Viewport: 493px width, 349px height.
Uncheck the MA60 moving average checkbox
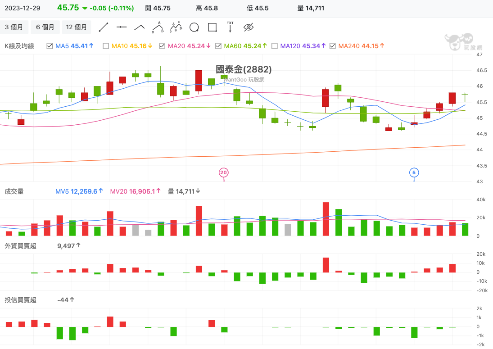[x=218, y=46]
